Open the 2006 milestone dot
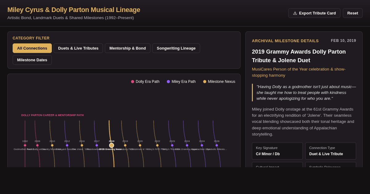370x194 pixels. pos(37,145)
